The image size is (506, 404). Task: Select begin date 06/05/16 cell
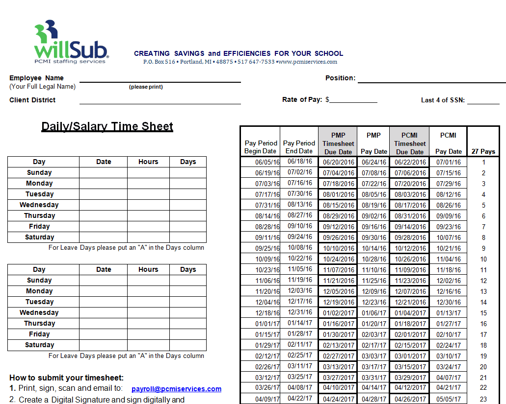pos(261,162)
